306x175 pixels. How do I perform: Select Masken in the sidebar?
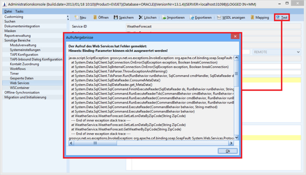click(10, 31)
